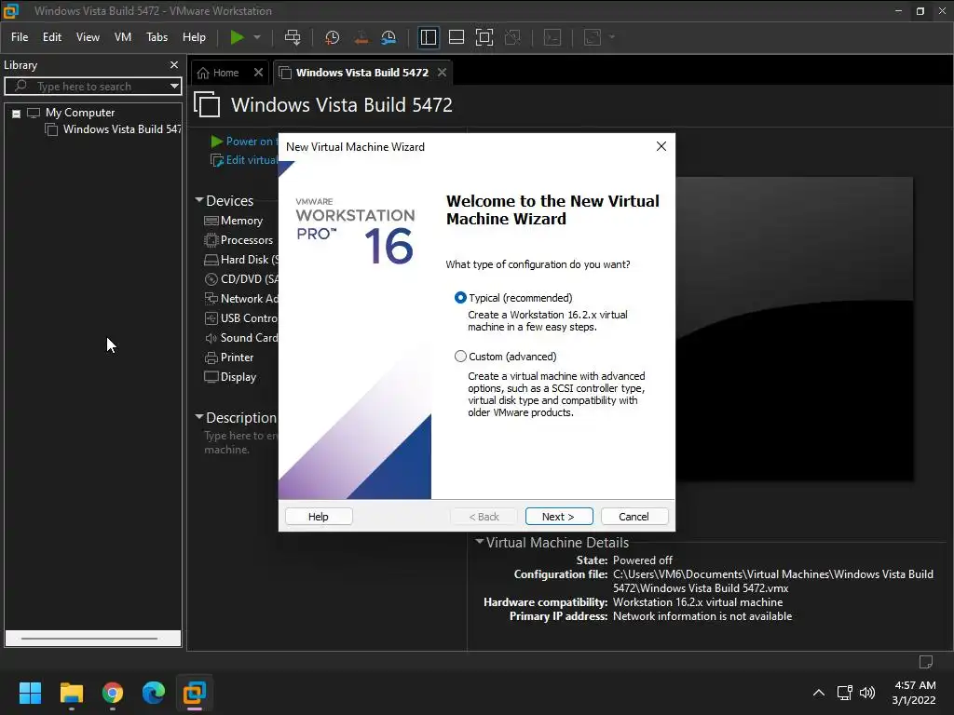954x715 pixels.
Task: Open the Windows Start menu
Action: pos(30,693)
